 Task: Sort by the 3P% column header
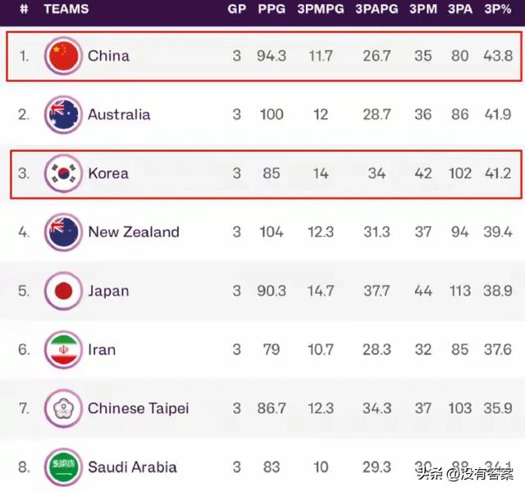tap(498, 9)
